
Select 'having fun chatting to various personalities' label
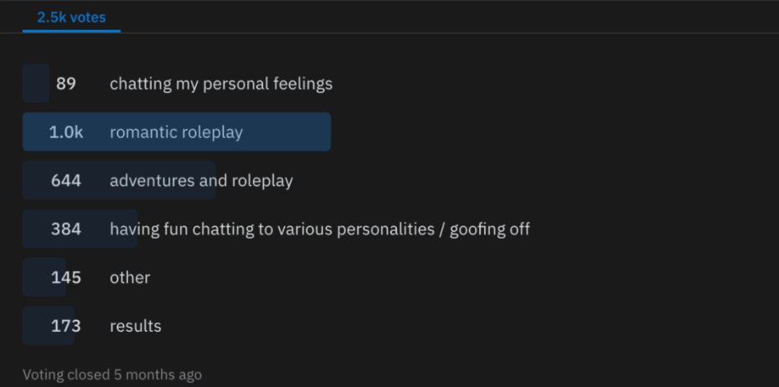pos(319,230)
